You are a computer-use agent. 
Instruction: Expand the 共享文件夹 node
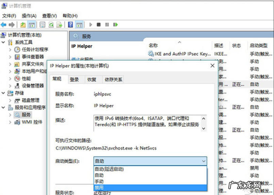click(x=10, y=64)
